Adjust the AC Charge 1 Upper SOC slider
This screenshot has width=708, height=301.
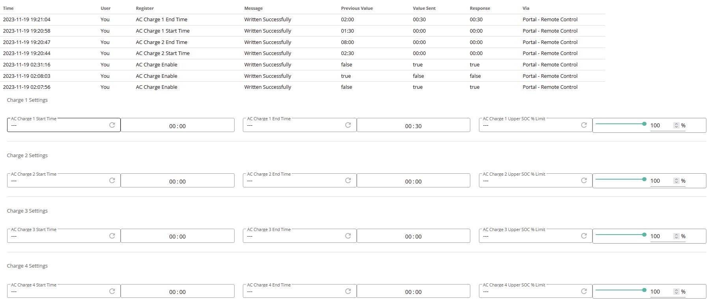point(621,124)
